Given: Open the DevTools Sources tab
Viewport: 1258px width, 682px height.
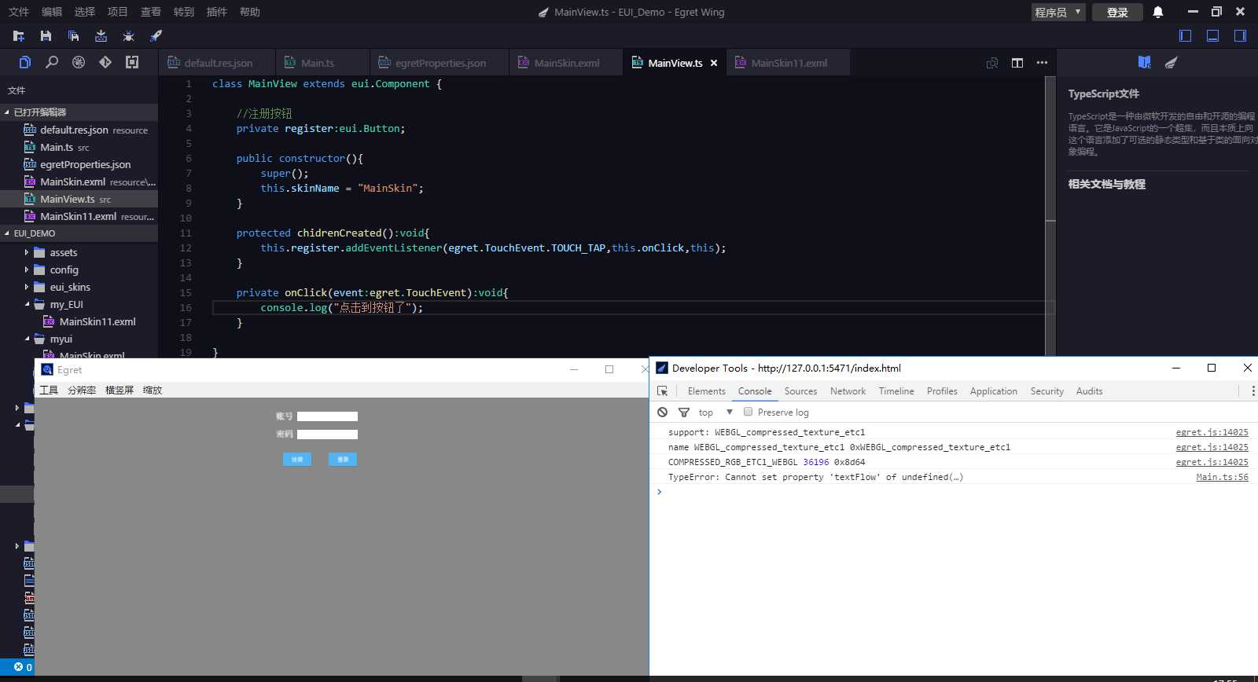Looking at the screenshot, I should (x=800, y=390).
